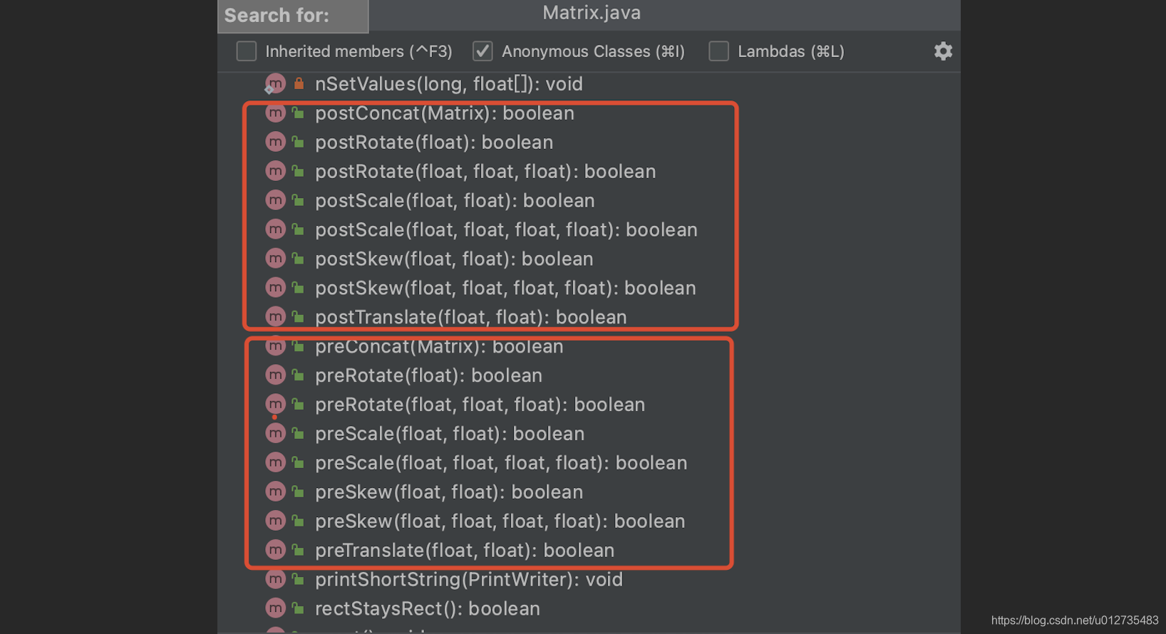
Task: Uncheck the Anonymous Classes checkbox
Action: point(483,51)
